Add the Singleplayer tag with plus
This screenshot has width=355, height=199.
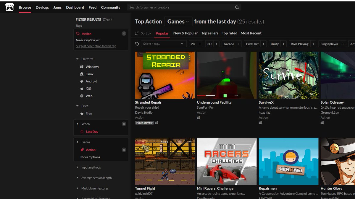point(343,44)
